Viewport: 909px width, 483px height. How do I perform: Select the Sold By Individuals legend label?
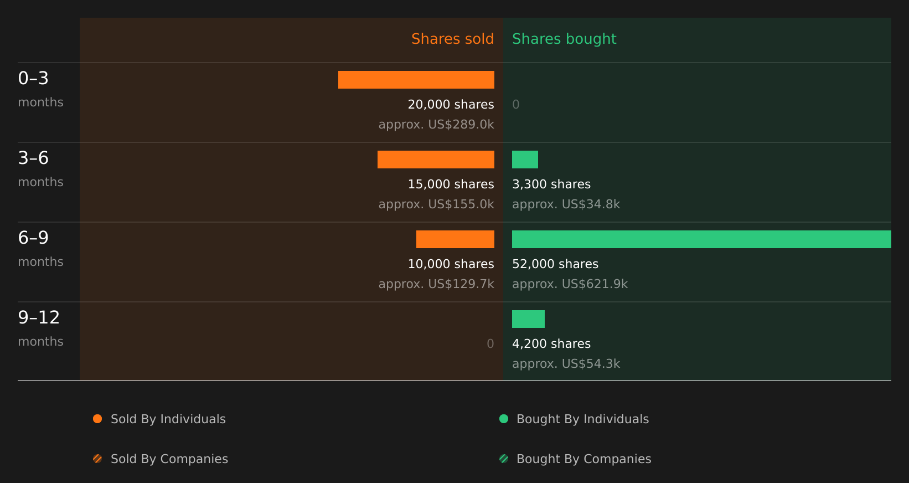168,419
